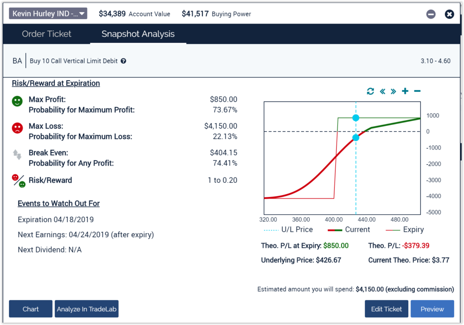Click the lower blue marker on current curve
464x325 pixels.
tap(356, 138)
